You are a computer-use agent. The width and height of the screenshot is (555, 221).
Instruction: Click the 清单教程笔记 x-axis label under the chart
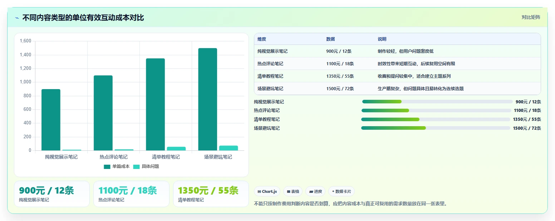point(166,157)
